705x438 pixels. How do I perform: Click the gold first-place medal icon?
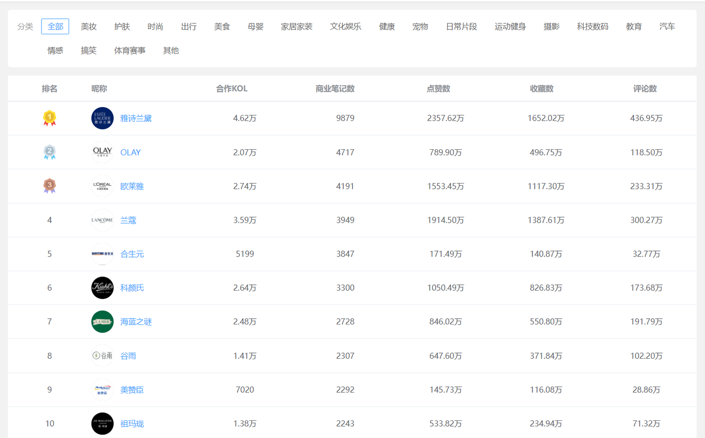pyautogui.click(x=49, y=118)
